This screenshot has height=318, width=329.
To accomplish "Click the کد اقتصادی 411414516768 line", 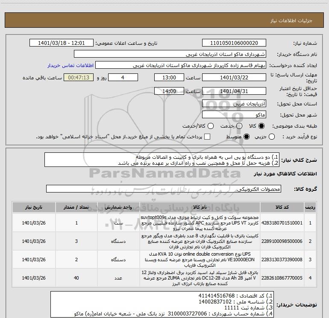I will pos(235,295).
